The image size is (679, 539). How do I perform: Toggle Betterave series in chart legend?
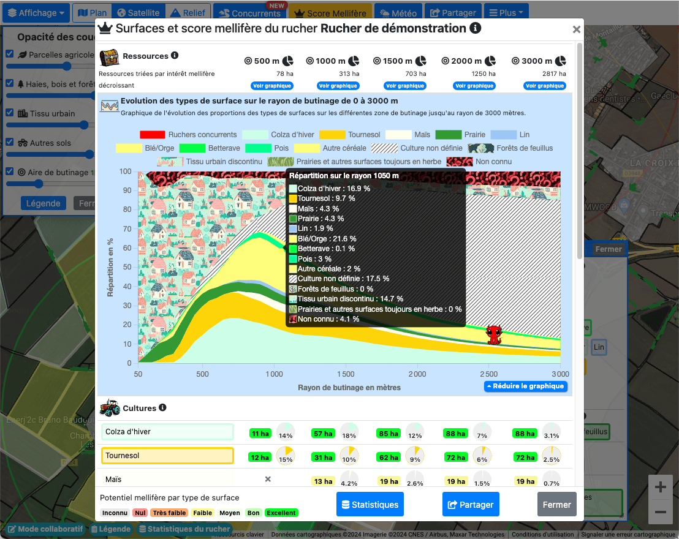(210, 148)
